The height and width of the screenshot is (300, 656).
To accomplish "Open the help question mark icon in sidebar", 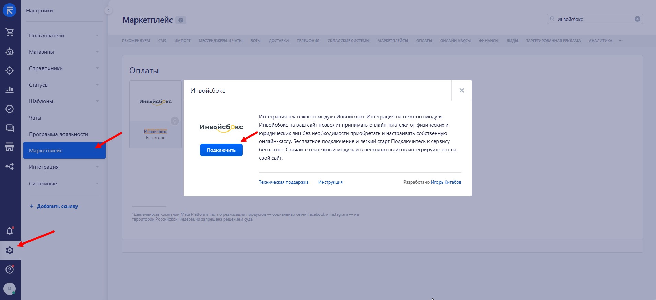I will point(10,270).
